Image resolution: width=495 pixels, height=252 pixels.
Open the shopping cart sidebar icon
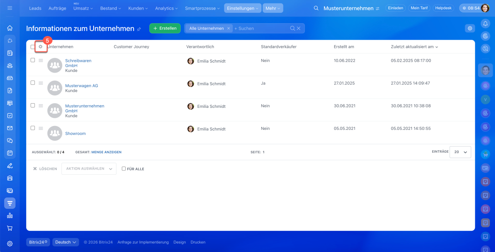point(10,228)
